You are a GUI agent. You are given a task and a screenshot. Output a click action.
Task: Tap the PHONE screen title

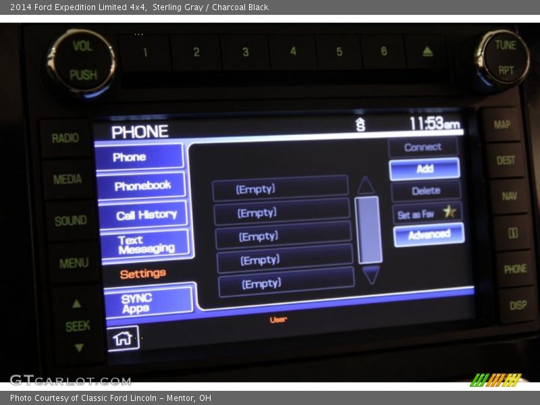point(140,132)
